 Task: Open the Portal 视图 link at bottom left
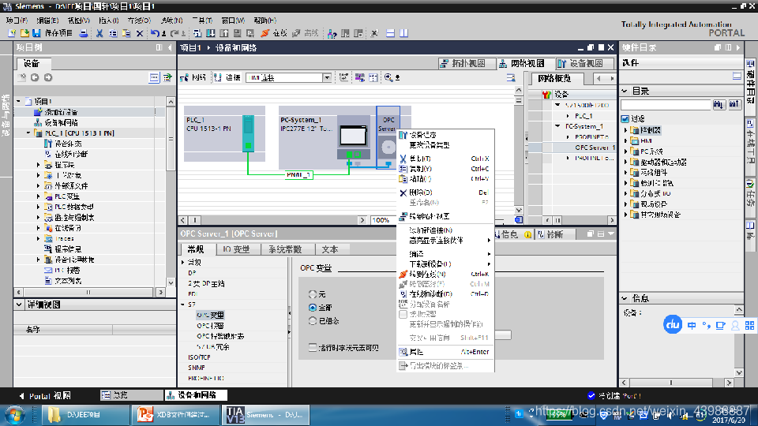(x=44, y=396)
